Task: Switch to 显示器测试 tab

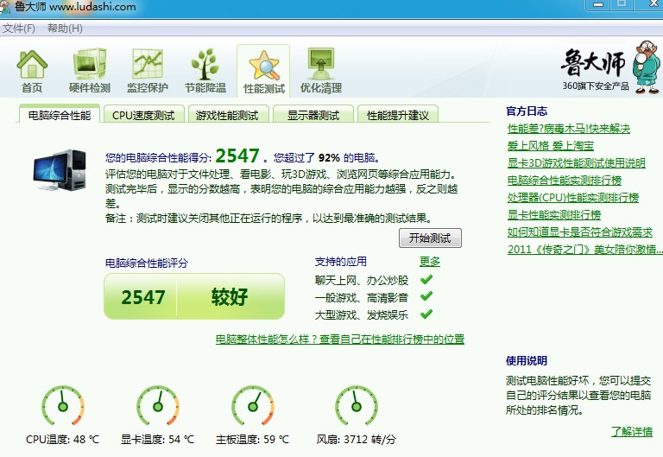Action: [x=313, y=115]
